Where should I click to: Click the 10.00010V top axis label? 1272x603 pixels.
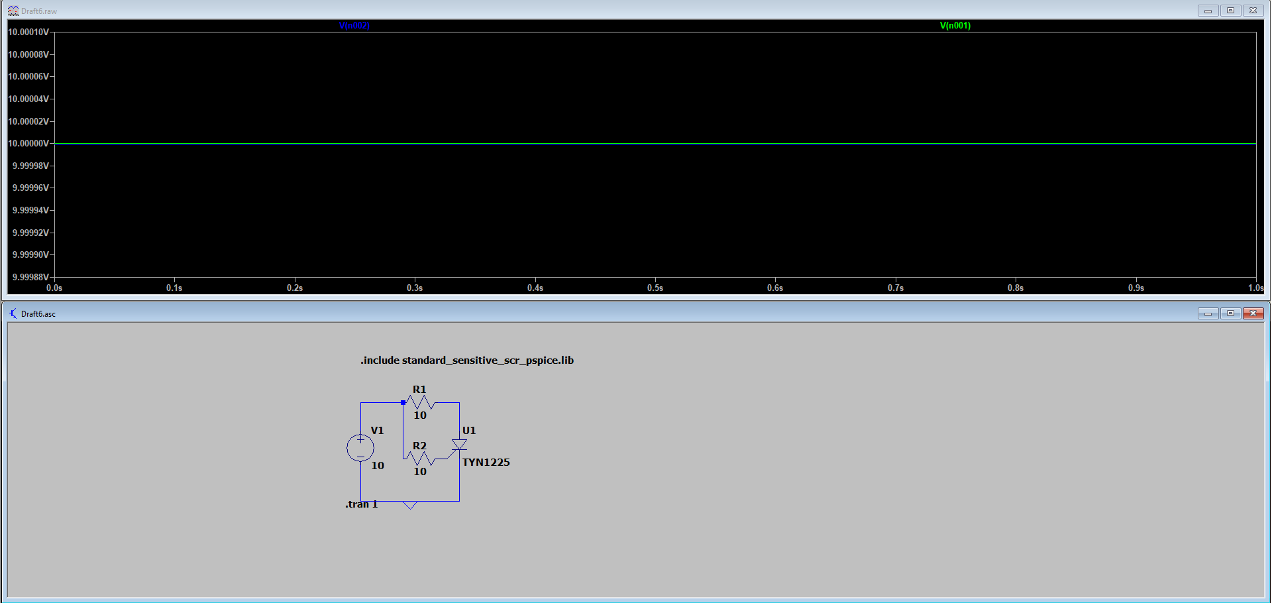pyautogui.click(x=28, y=32)
